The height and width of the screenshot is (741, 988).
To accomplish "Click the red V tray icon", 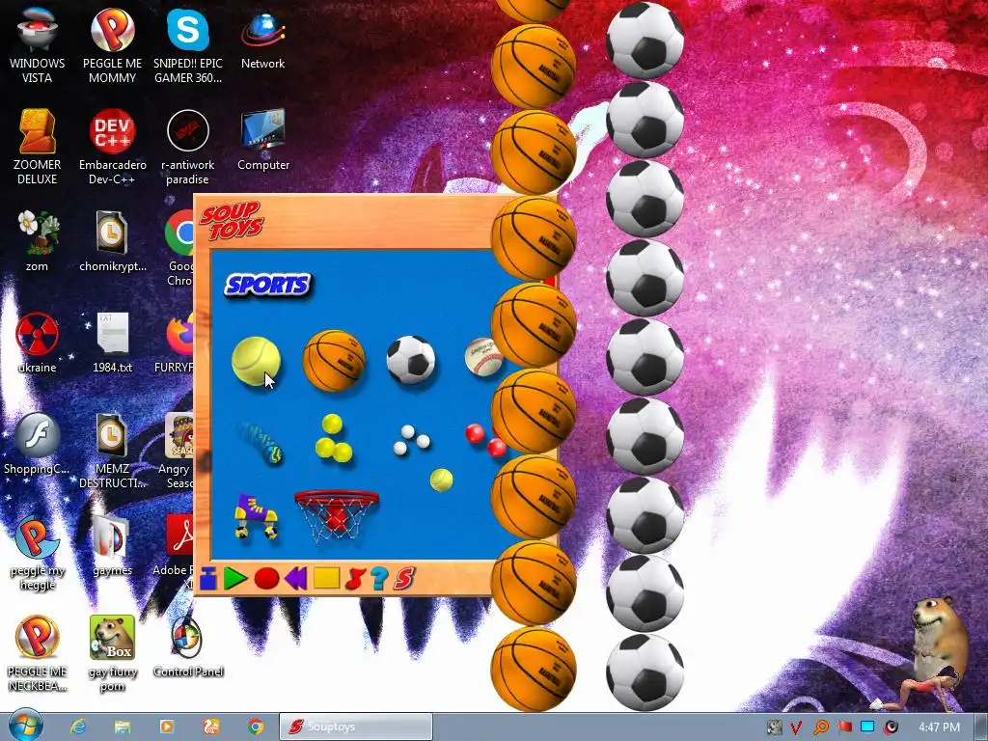I will coord(796,727).
